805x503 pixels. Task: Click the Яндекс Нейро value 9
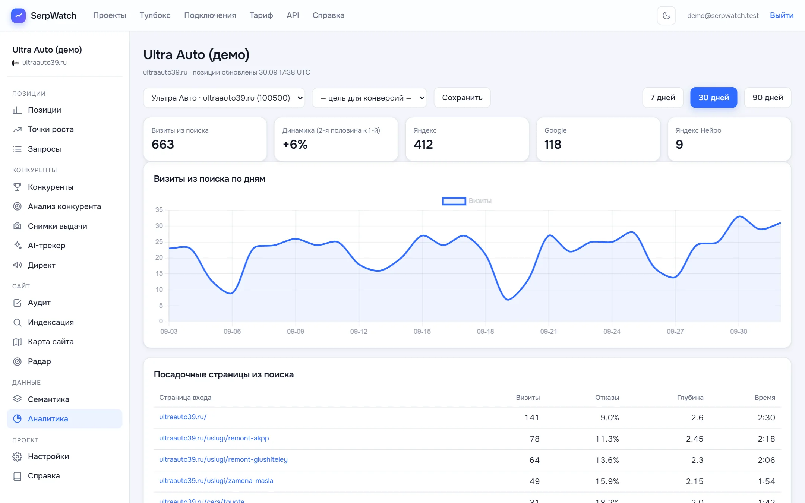pos(679,145)
